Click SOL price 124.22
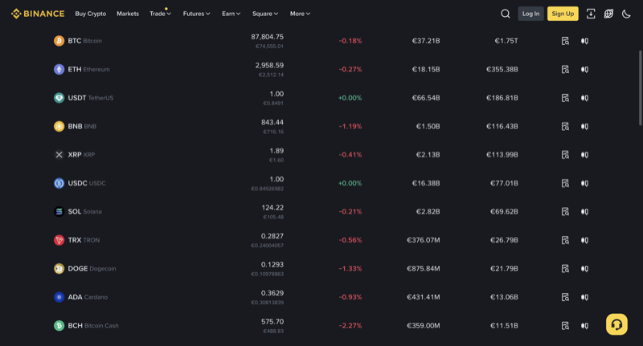The height and width of the screenshot is (346, 643). pos(272,208)
